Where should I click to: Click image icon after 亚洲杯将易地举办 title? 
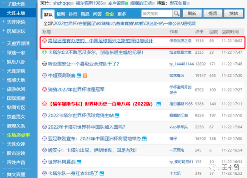(x=144, y=139)
